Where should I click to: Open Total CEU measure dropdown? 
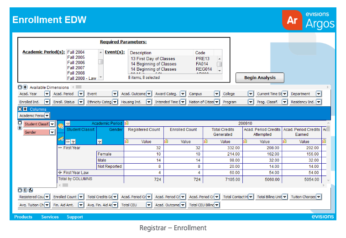tap(149, 205)
